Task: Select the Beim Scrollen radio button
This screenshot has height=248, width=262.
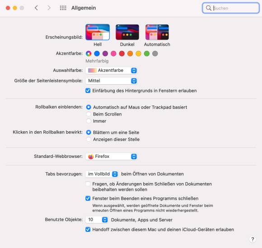Action: pos(89,114)
